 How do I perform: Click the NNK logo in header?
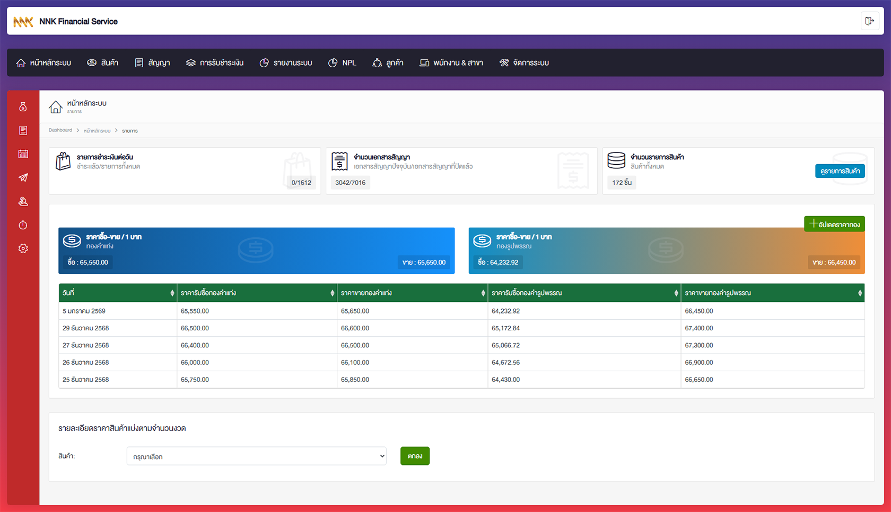pyautogui.click(x=23, y=22)
